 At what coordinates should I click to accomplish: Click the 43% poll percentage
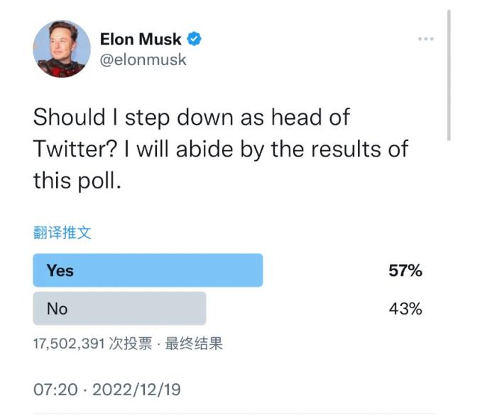405,309
